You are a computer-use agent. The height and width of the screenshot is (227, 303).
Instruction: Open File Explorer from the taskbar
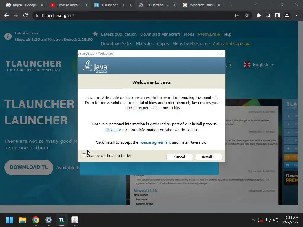pos(22,220)
